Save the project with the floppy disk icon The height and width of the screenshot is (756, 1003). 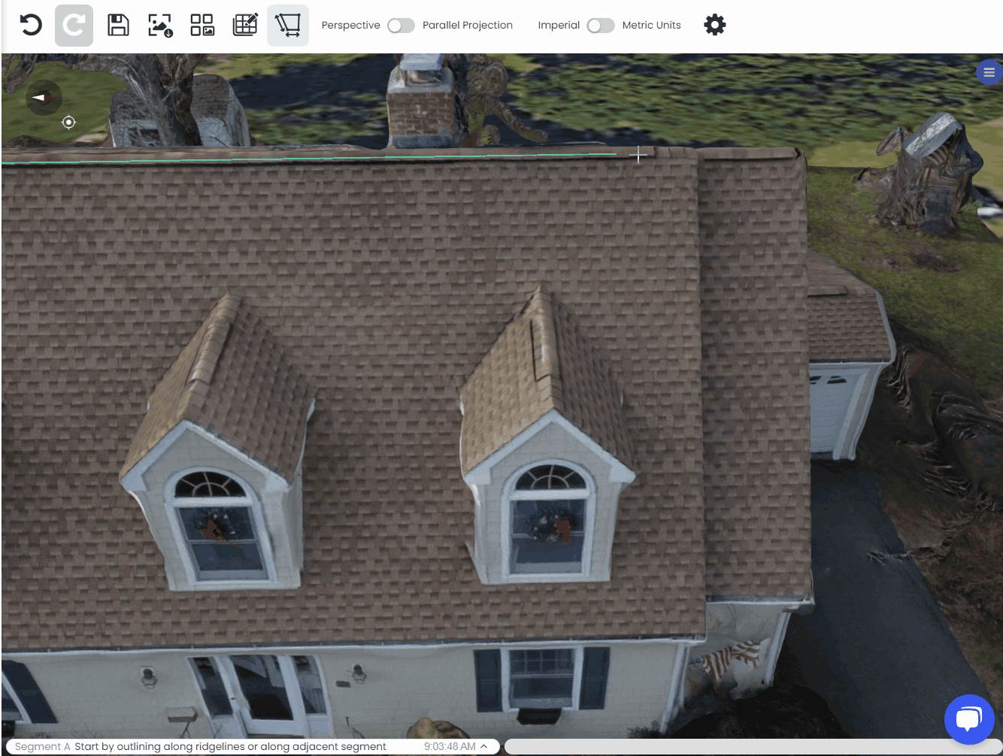[x=118, y=25]
